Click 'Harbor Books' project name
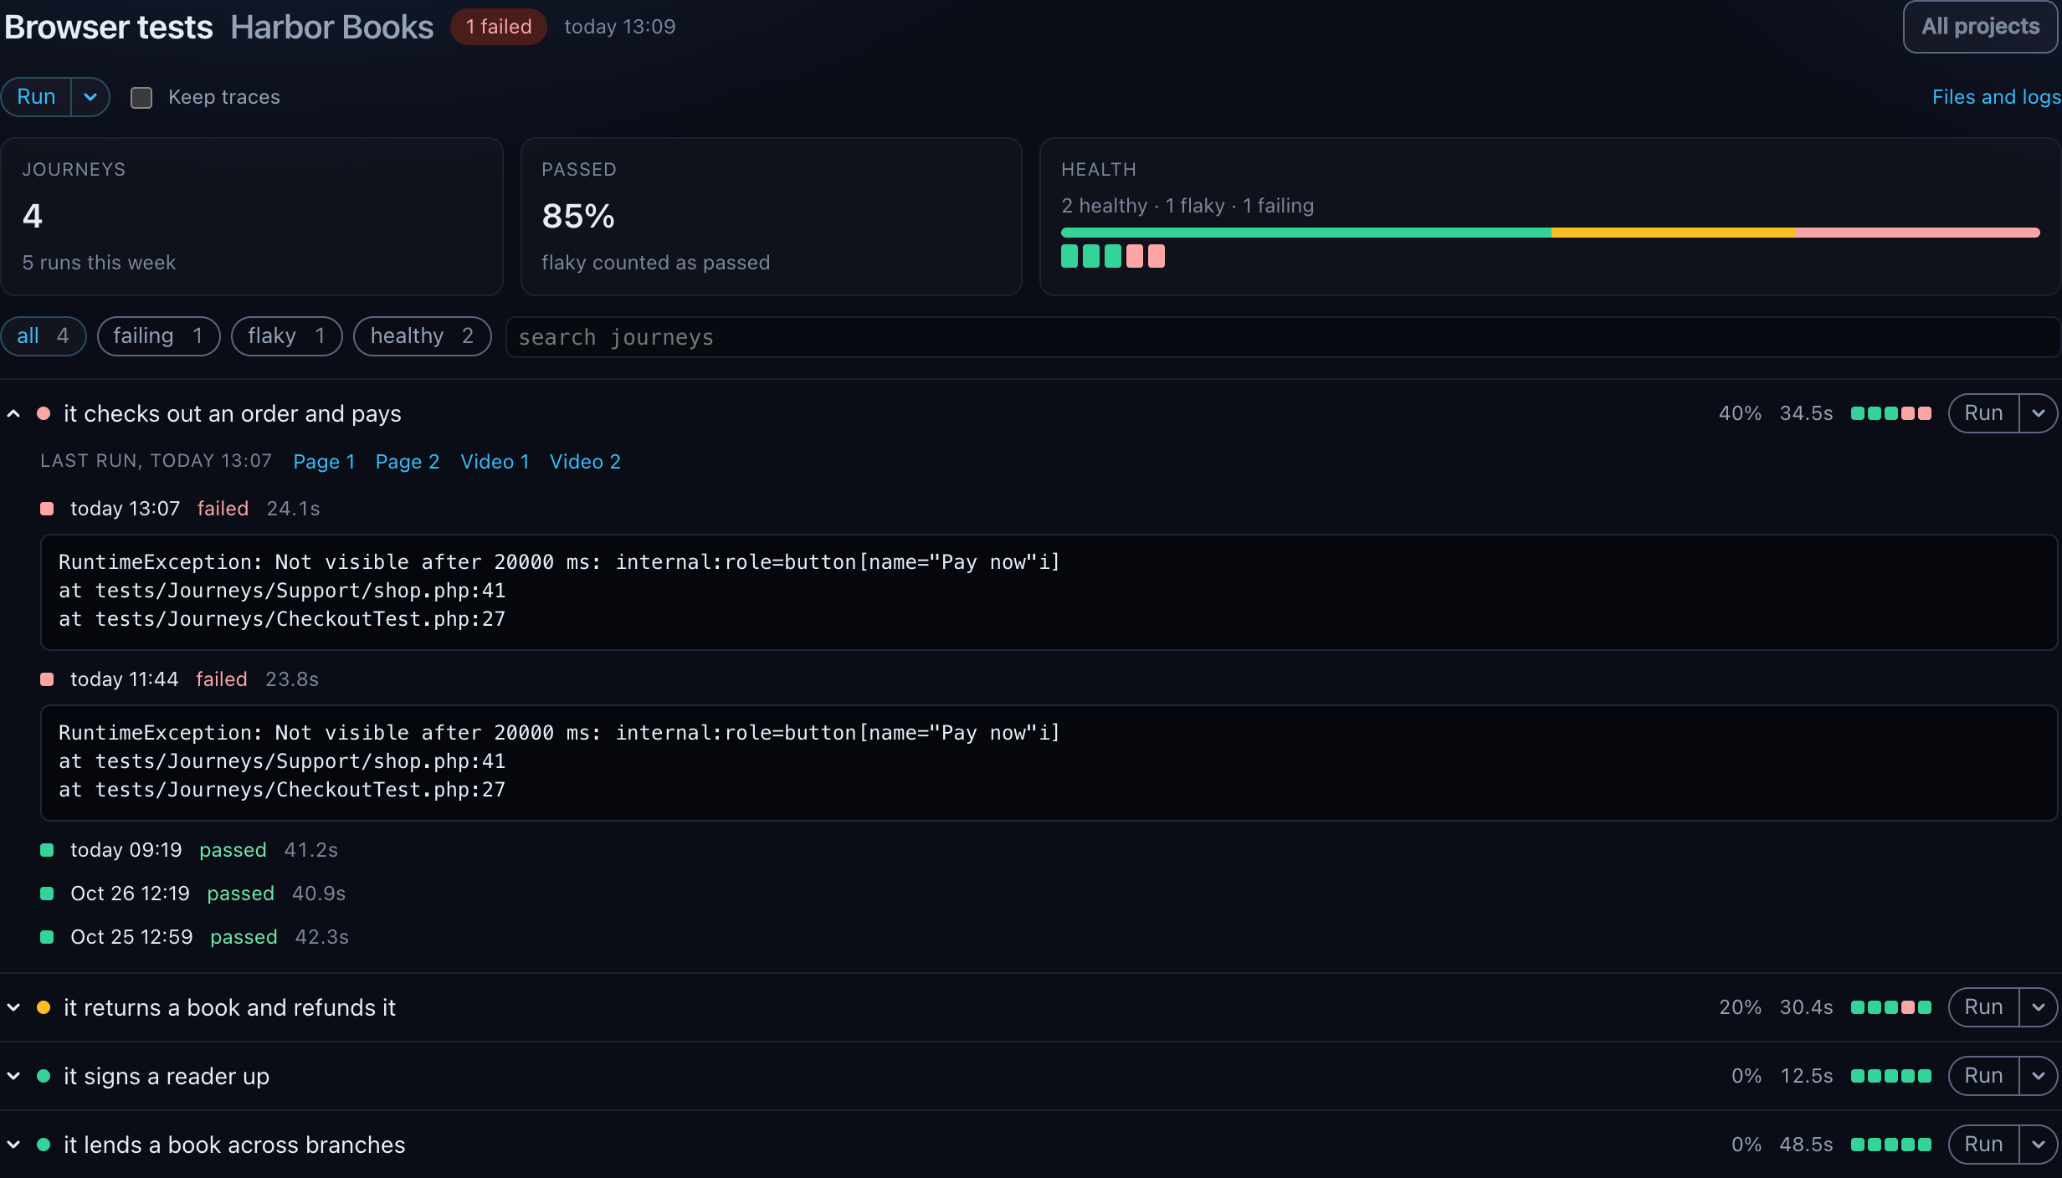 click(x=332, y=27)
